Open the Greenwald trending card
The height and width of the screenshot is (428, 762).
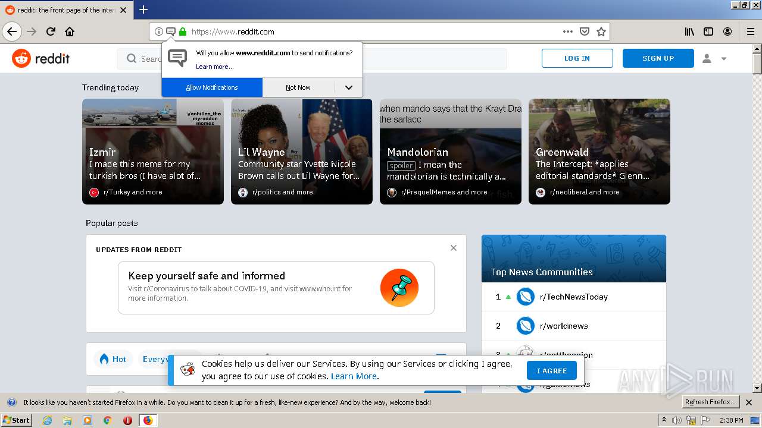[x=599, y=152]
